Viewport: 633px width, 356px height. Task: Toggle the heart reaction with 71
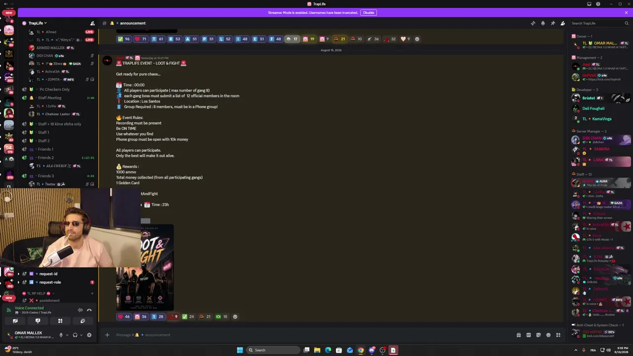point(140,39)
